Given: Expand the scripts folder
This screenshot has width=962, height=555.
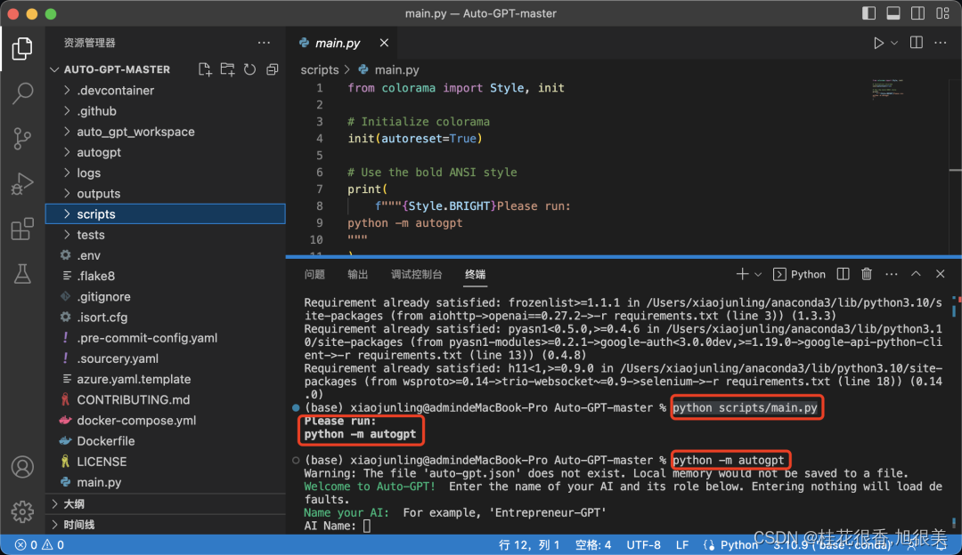Looking at the screenshot, I should point(166,213).
